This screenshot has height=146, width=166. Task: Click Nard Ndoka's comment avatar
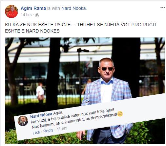(23, 121)
